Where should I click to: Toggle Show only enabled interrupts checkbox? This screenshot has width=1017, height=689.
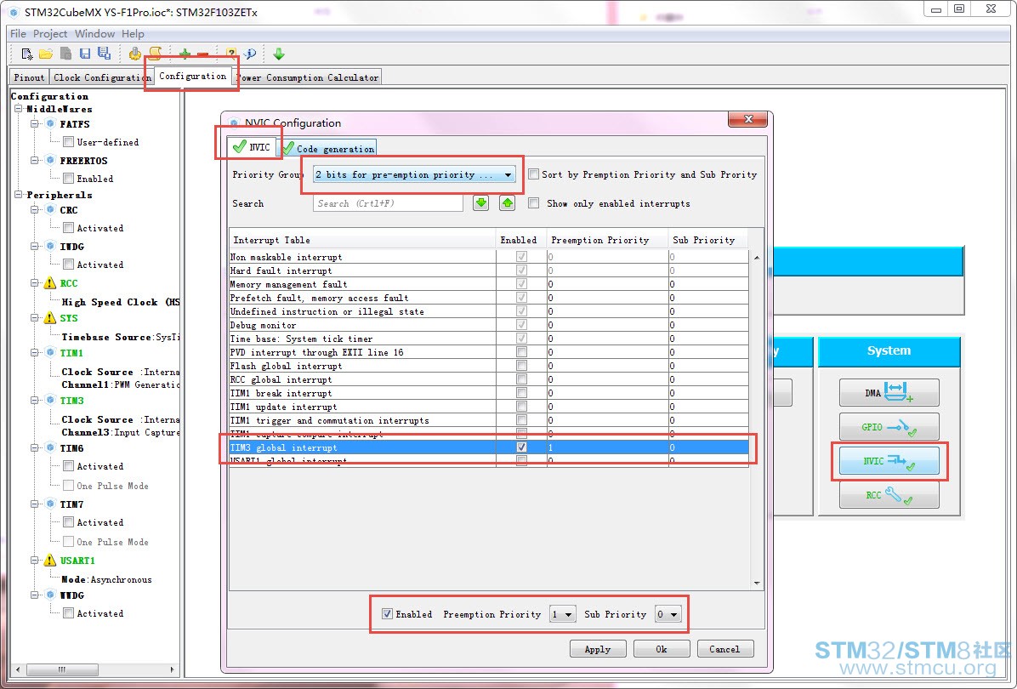point(534,203)
